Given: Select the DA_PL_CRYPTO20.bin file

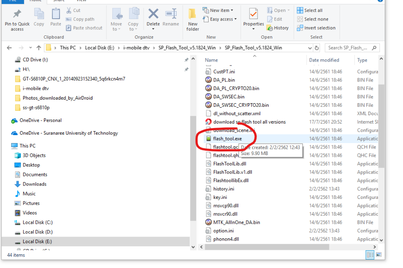Looking at the screenshot, I should (x=236, y=89).
